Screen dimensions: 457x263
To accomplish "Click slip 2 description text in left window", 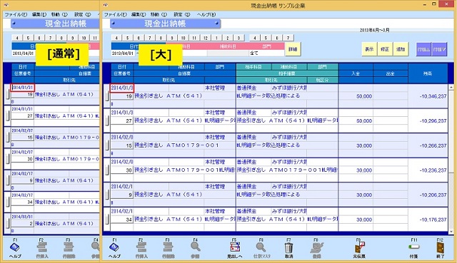I will [x=64, y=223].
